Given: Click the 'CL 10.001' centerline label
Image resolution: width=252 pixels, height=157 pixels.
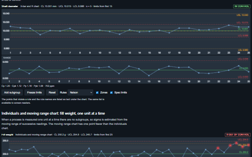Looking at the screenshot, I should [243, 29].
